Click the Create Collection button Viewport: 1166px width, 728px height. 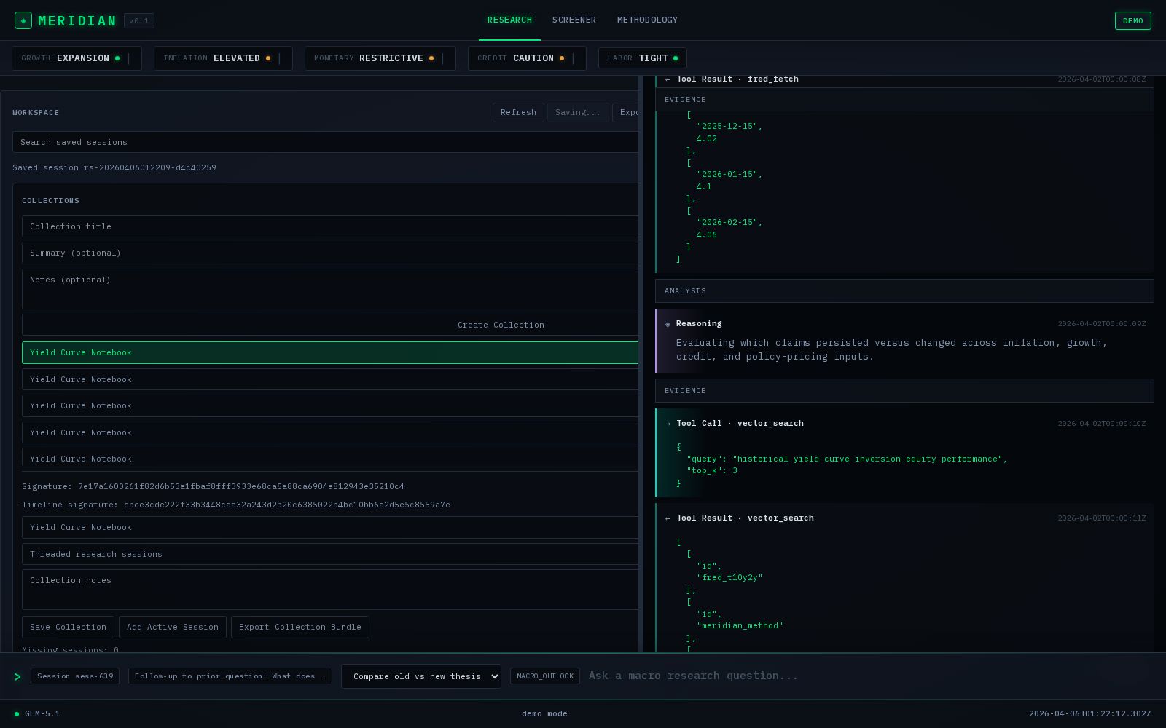330,325
